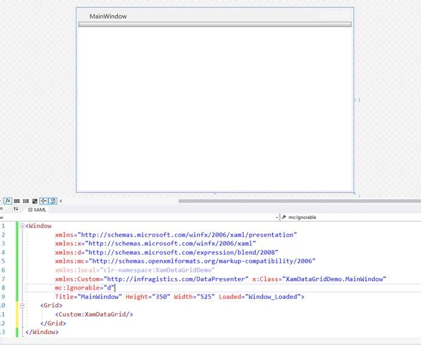Collapse the Grid element in the editor
Image resolution: width=421 pixels, height=345 pixels.
[22, 306]
